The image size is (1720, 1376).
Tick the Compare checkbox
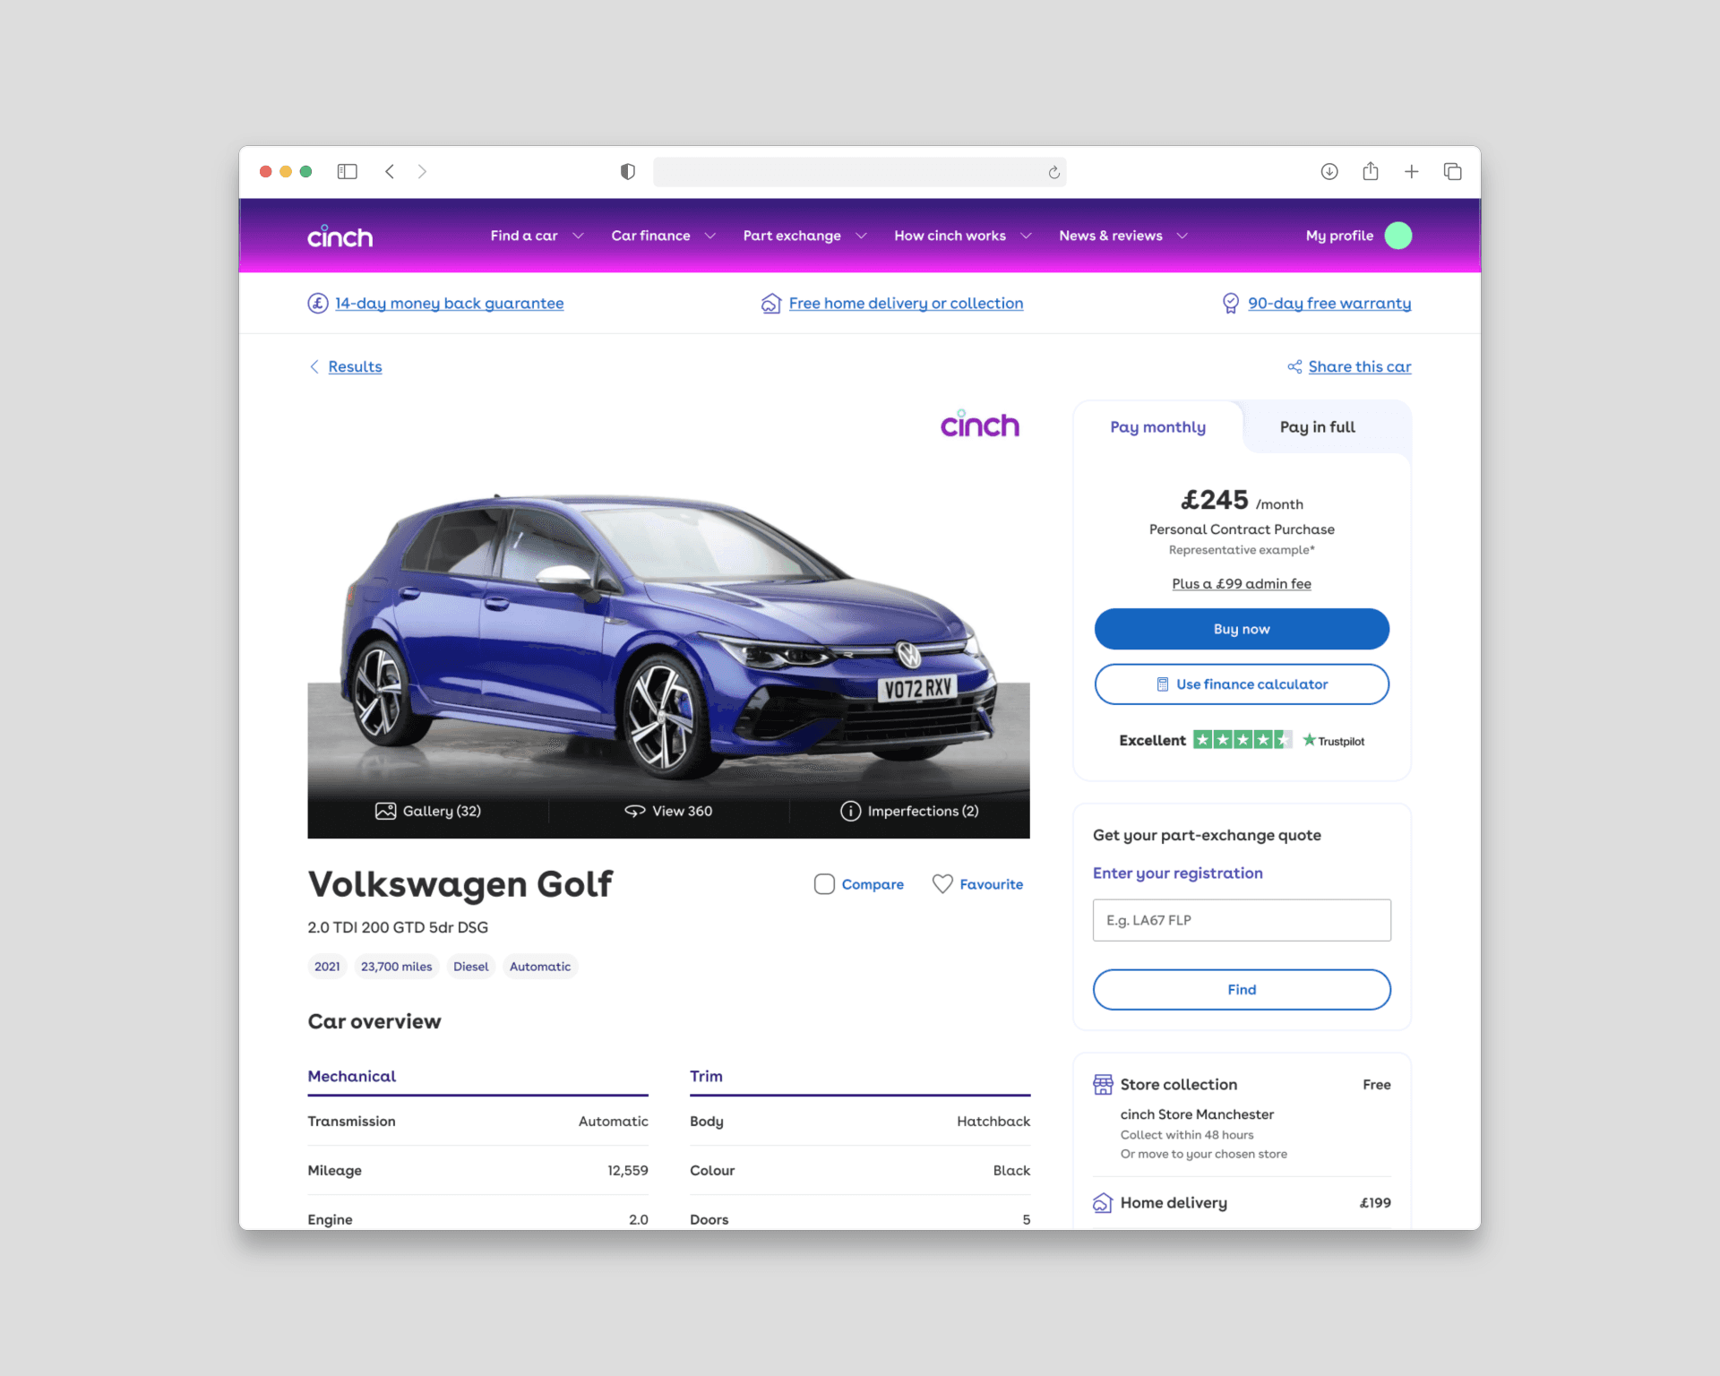[824, 884]
